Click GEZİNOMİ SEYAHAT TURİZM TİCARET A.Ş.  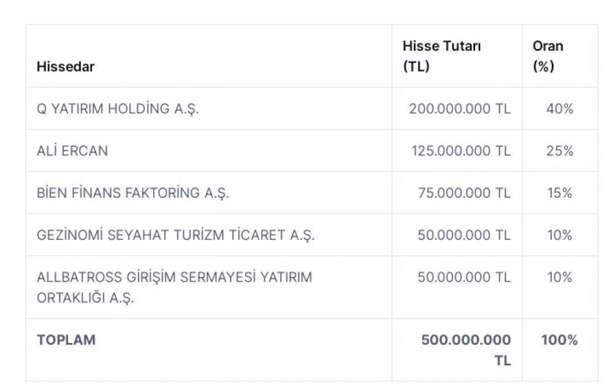175,235
